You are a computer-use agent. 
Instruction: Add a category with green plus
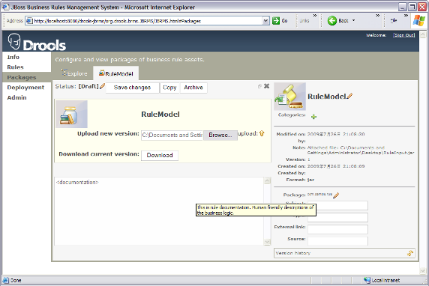313,117
